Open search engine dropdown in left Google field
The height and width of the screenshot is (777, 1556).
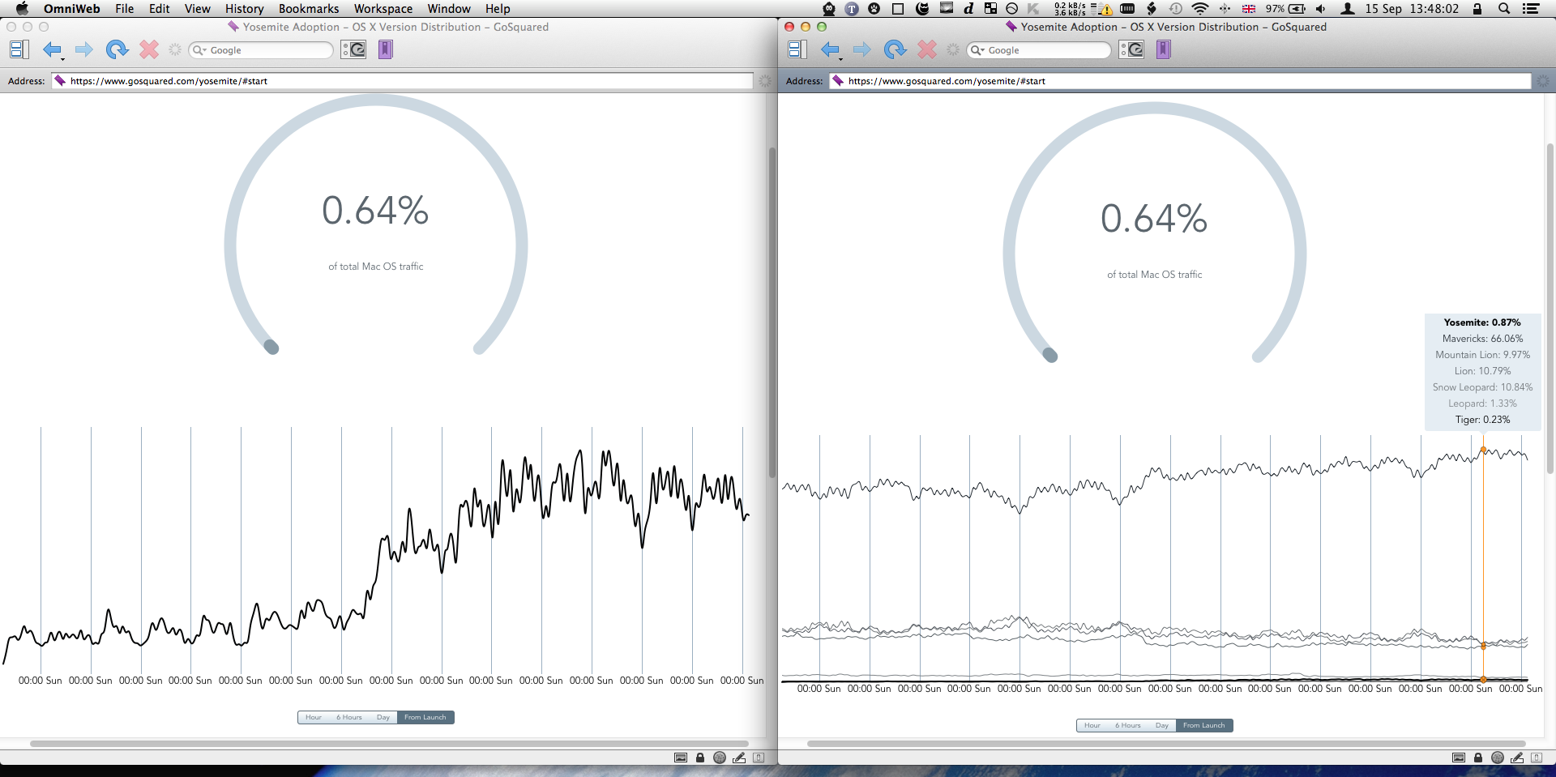[199, 50]
